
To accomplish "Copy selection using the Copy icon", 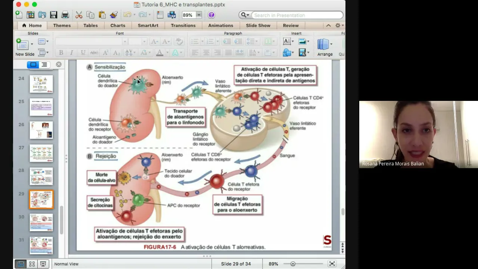I will [x=90, y=15].
